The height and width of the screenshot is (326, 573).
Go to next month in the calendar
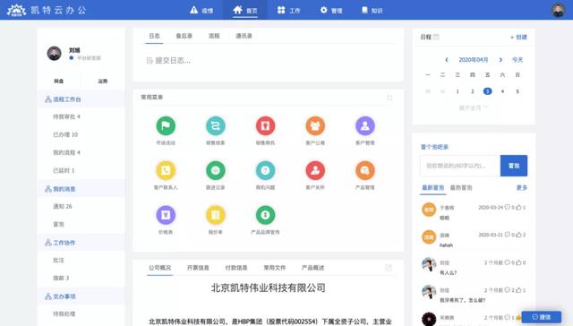click(500, 60)
